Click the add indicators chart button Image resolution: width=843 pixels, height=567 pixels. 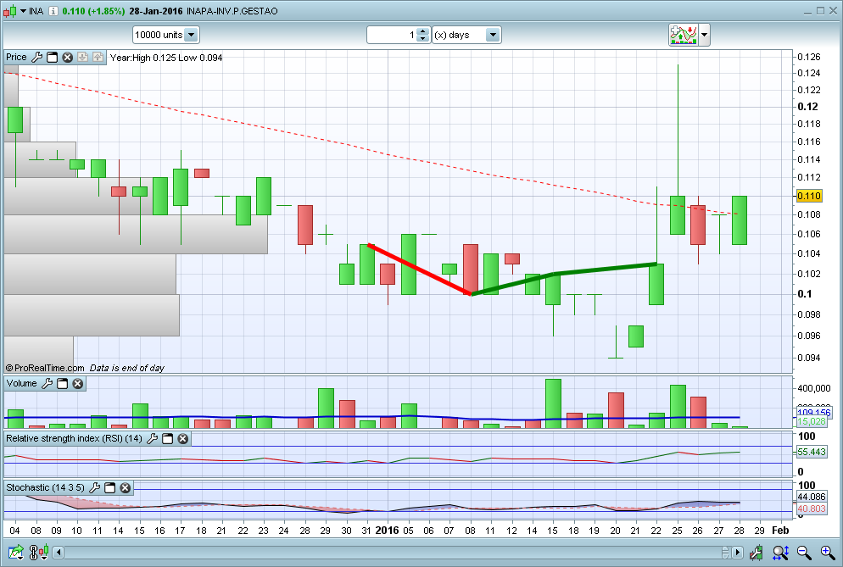tap(684, 35)
